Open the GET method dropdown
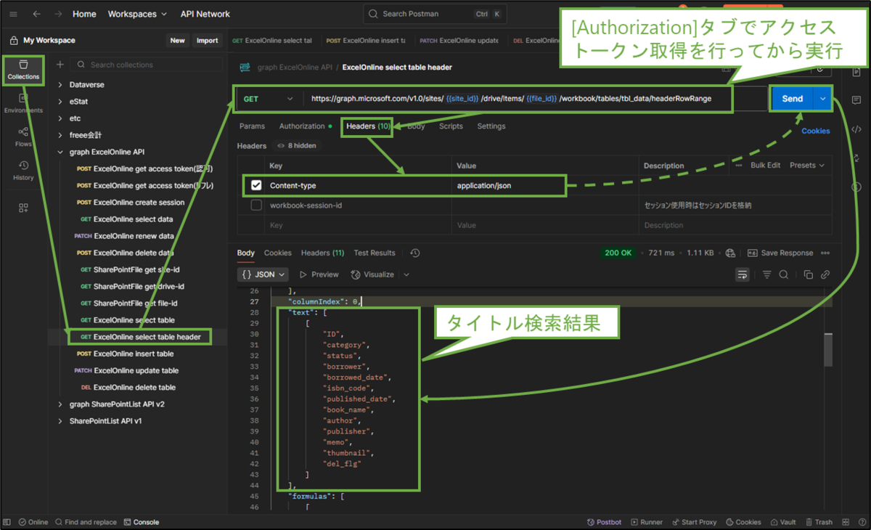 pos(268,99)
